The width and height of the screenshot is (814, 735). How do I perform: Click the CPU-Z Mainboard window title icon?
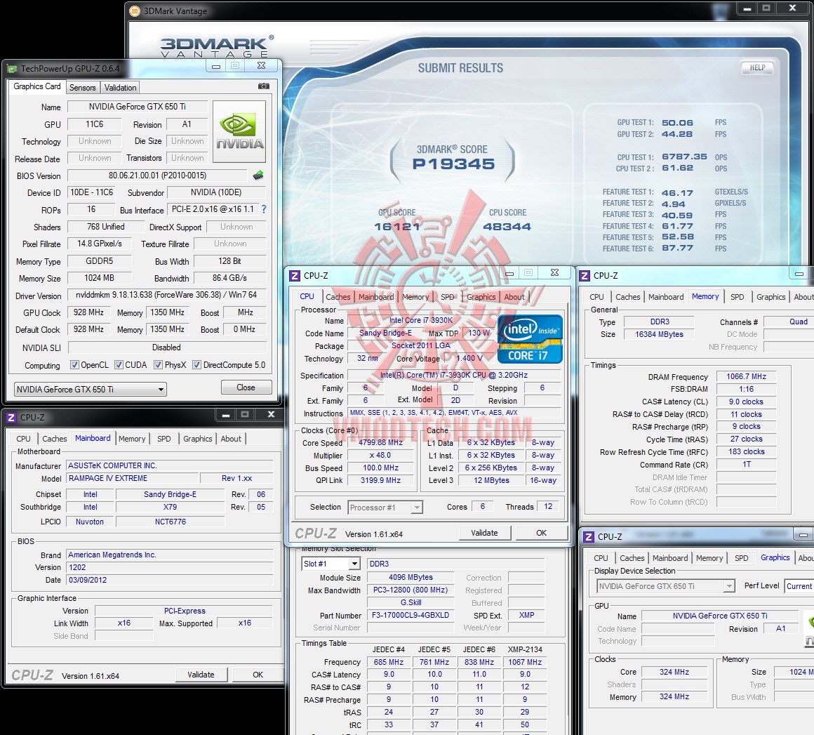(x=11, y=417)
